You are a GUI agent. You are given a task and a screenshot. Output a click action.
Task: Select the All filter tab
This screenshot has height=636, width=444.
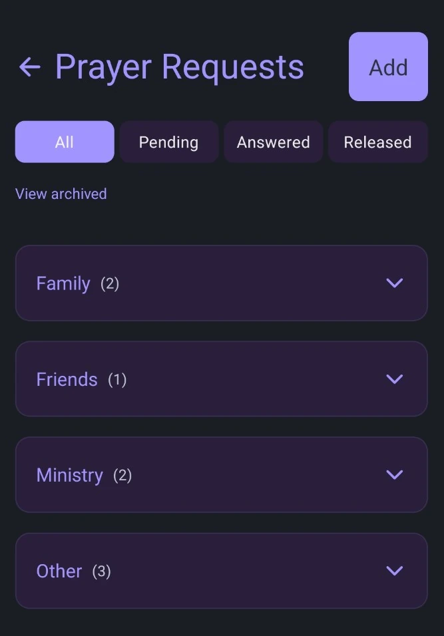65,142
